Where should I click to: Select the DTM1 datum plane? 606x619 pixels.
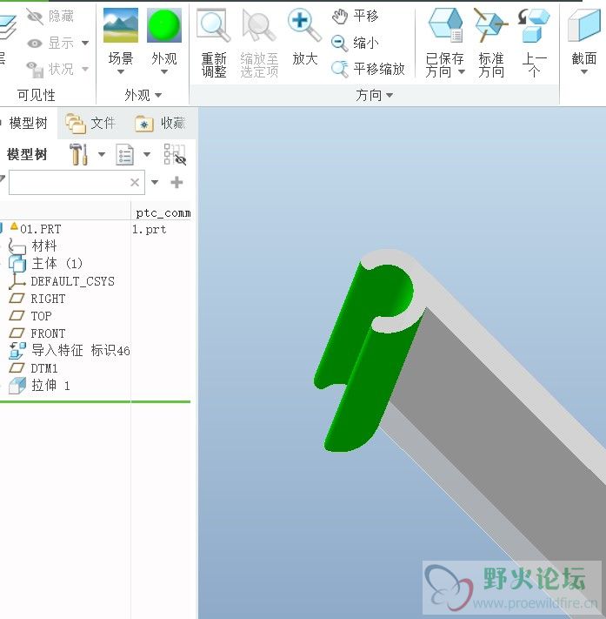(44, 368)
